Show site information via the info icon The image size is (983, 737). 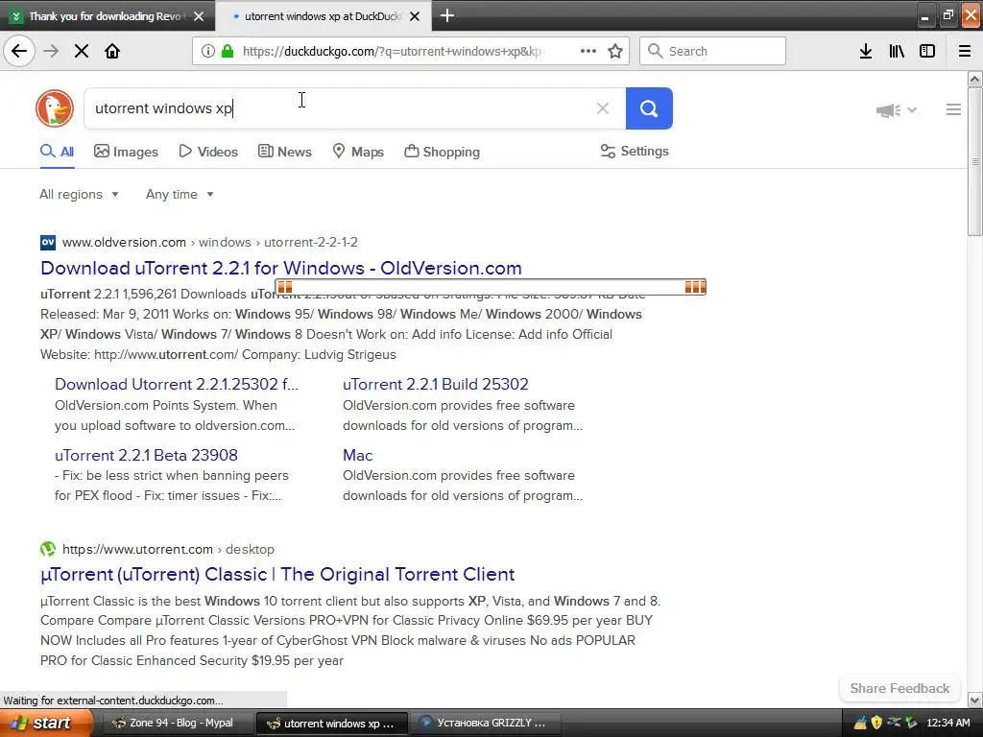click(x=207, y=51)
